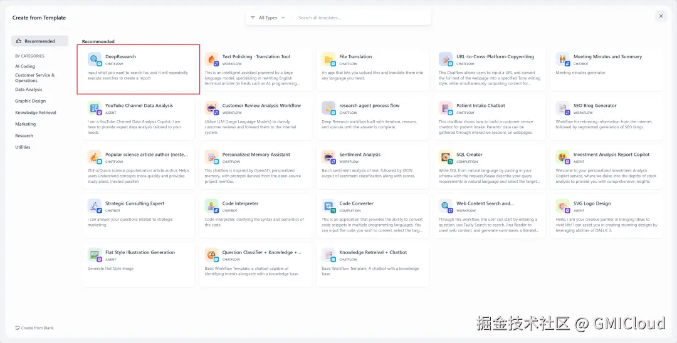This screenshot has height=343, width=677.
Task: Click the Strategic Consulting Expert microscope icon
Action: (x=94, y=206)
